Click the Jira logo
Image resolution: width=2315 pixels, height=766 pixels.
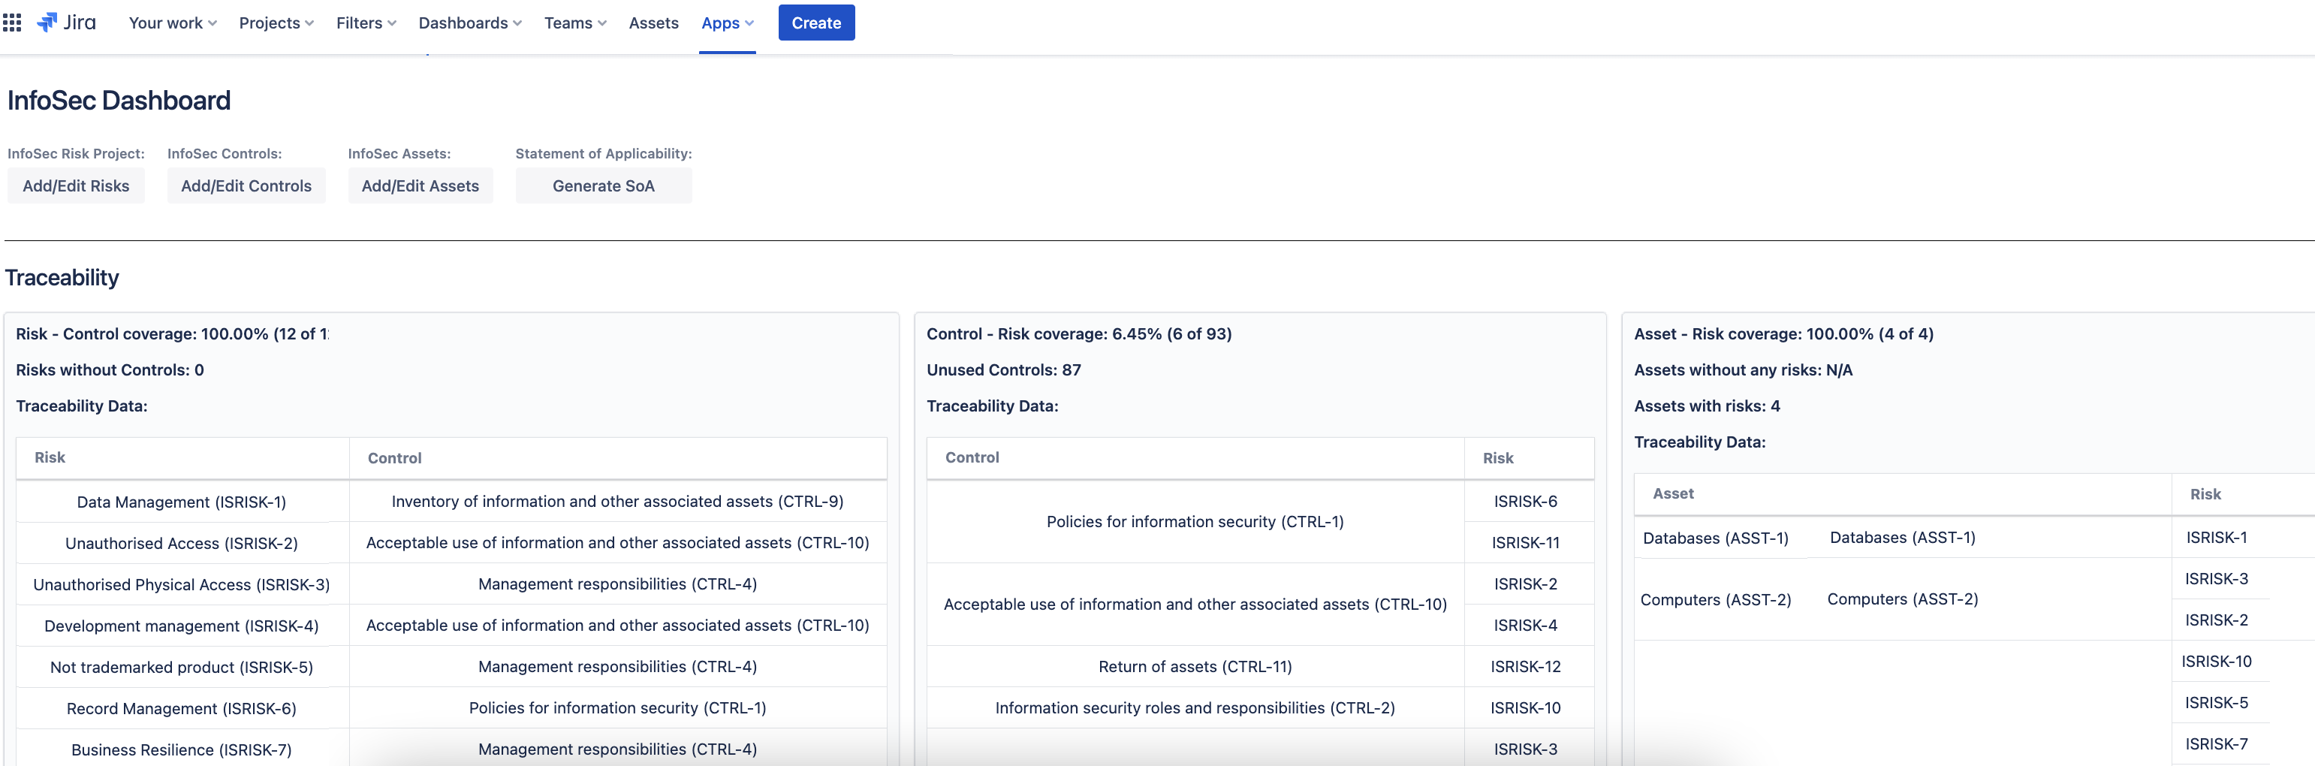[x=67, y=23]
